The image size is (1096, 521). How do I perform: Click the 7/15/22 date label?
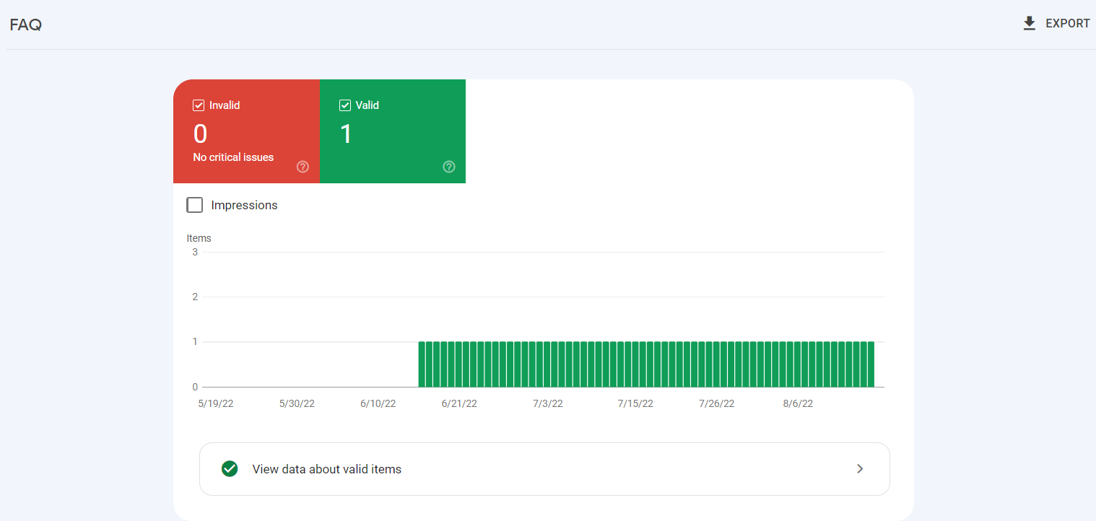(635, 403)
